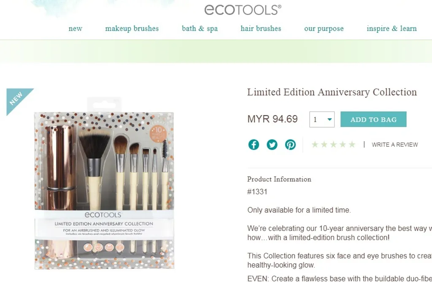
Task: Share product on Twitter
Action: click(272, 145)
